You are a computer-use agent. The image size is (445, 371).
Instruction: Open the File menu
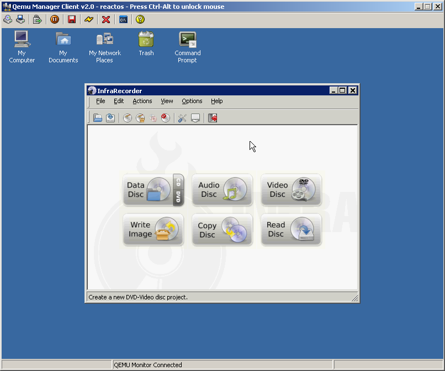click(100, 101)
